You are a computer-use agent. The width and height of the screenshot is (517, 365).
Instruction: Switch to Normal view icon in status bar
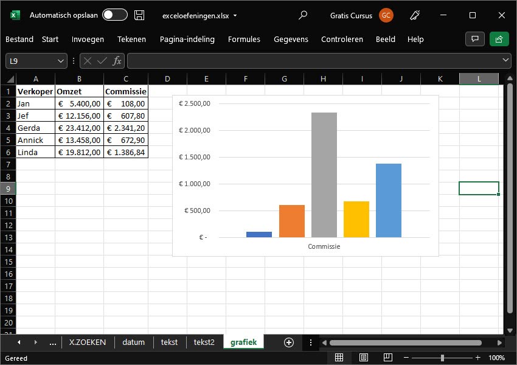coord(339,358)
